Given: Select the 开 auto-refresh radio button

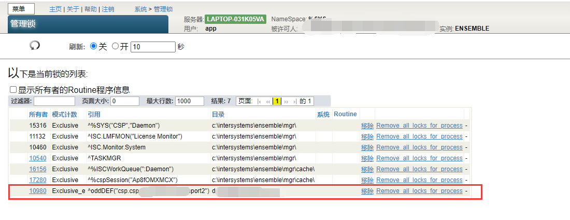Looking at the screenshot, I should (x=116, y=46).
